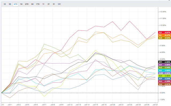Choose the YTD time range
This screenshot has height=106, width=171.
(x=38, y=4)
